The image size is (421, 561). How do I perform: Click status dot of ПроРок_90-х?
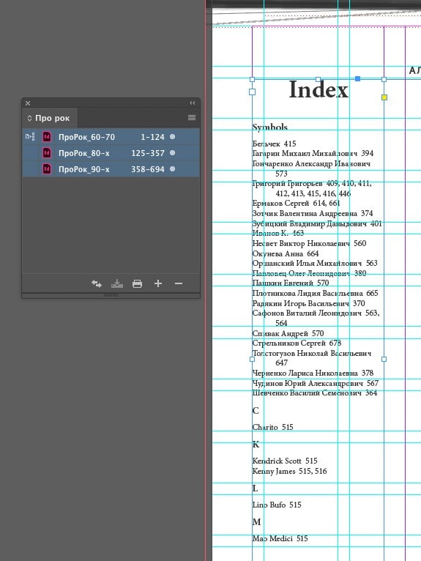click(172, 169)
